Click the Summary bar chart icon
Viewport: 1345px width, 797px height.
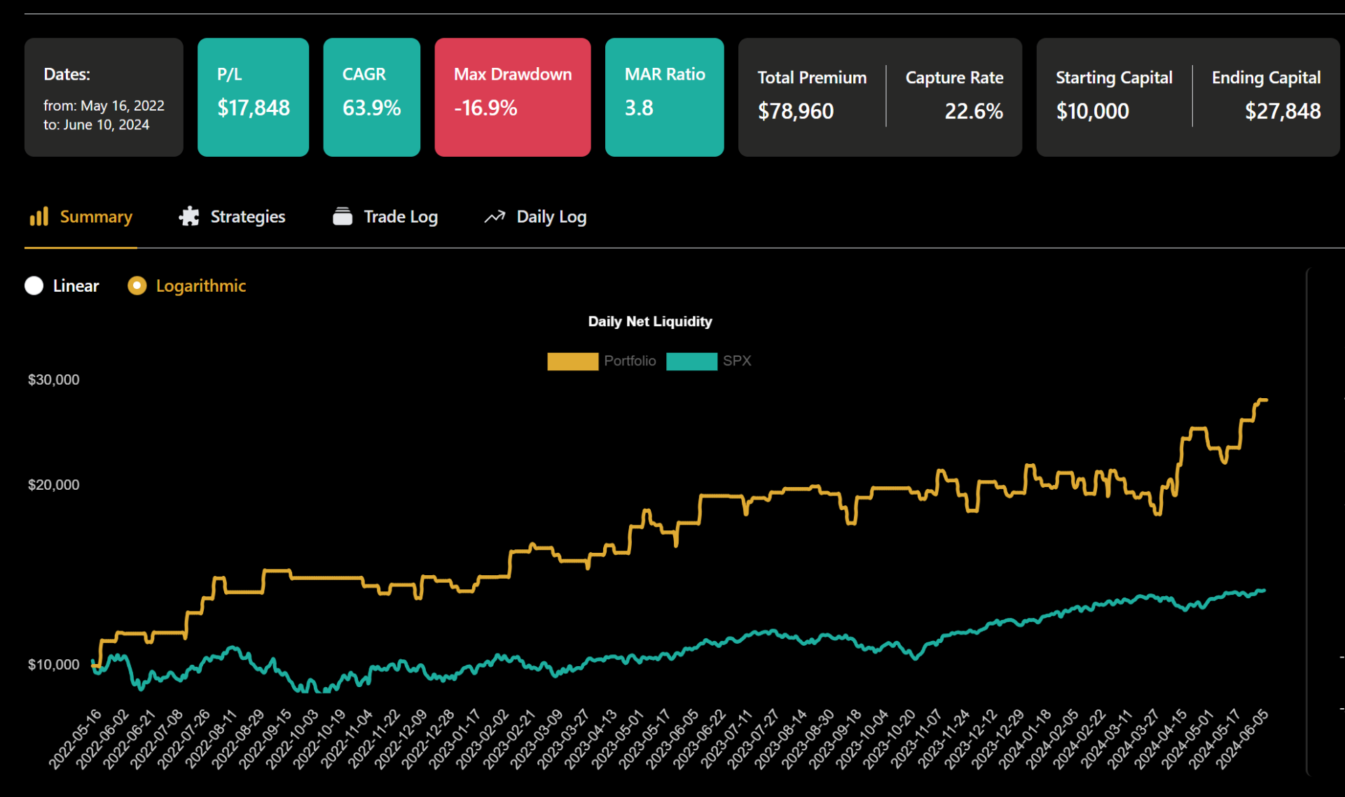point(39,216)
